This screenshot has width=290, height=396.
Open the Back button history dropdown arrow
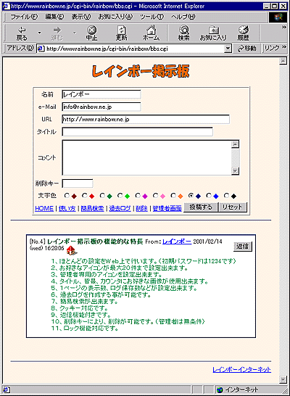point(39,33)
